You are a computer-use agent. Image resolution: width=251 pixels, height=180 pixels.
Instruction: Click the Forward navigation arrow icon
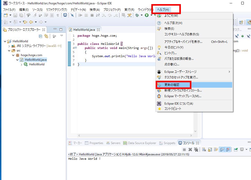point(41,22)
